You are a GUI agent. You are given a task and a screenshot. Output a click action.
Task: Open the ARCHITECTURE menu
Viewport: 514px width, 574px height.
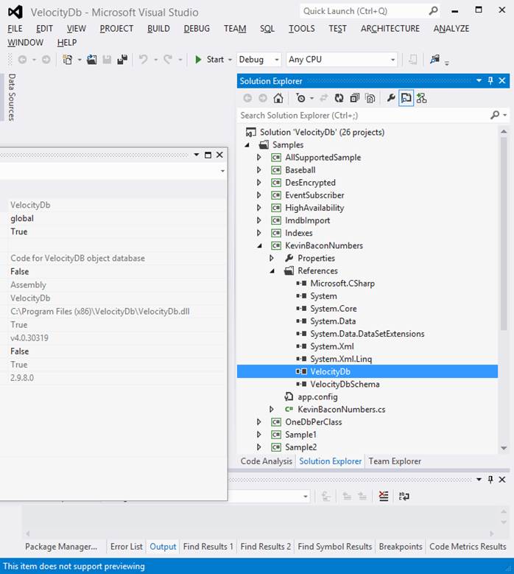pos(390,29)
